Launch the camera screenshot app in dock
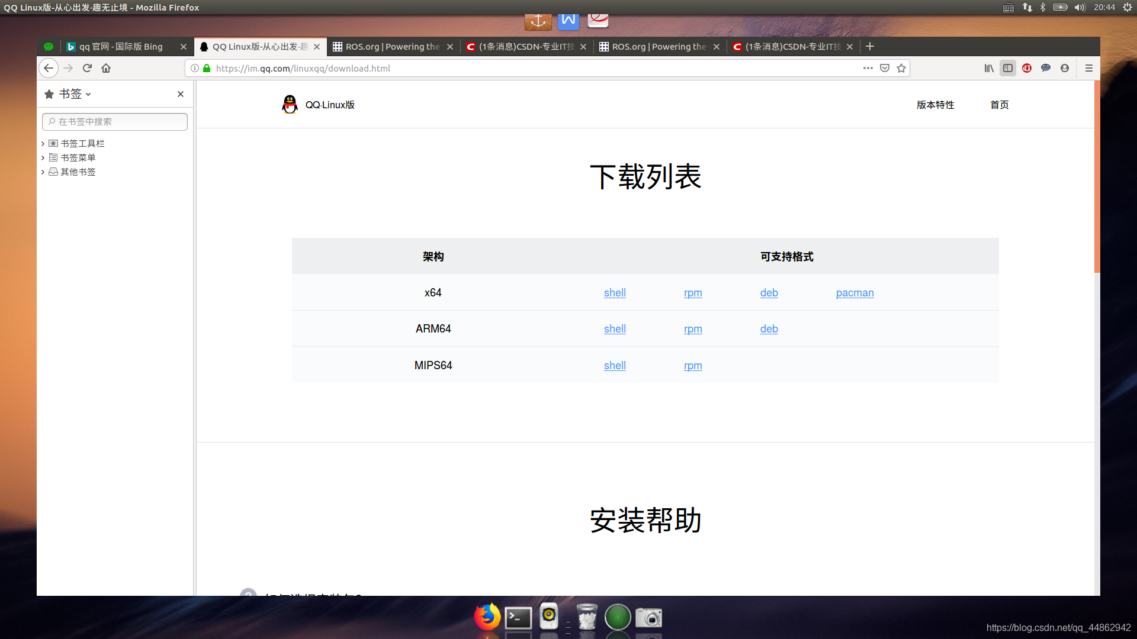 click(648, 618)
